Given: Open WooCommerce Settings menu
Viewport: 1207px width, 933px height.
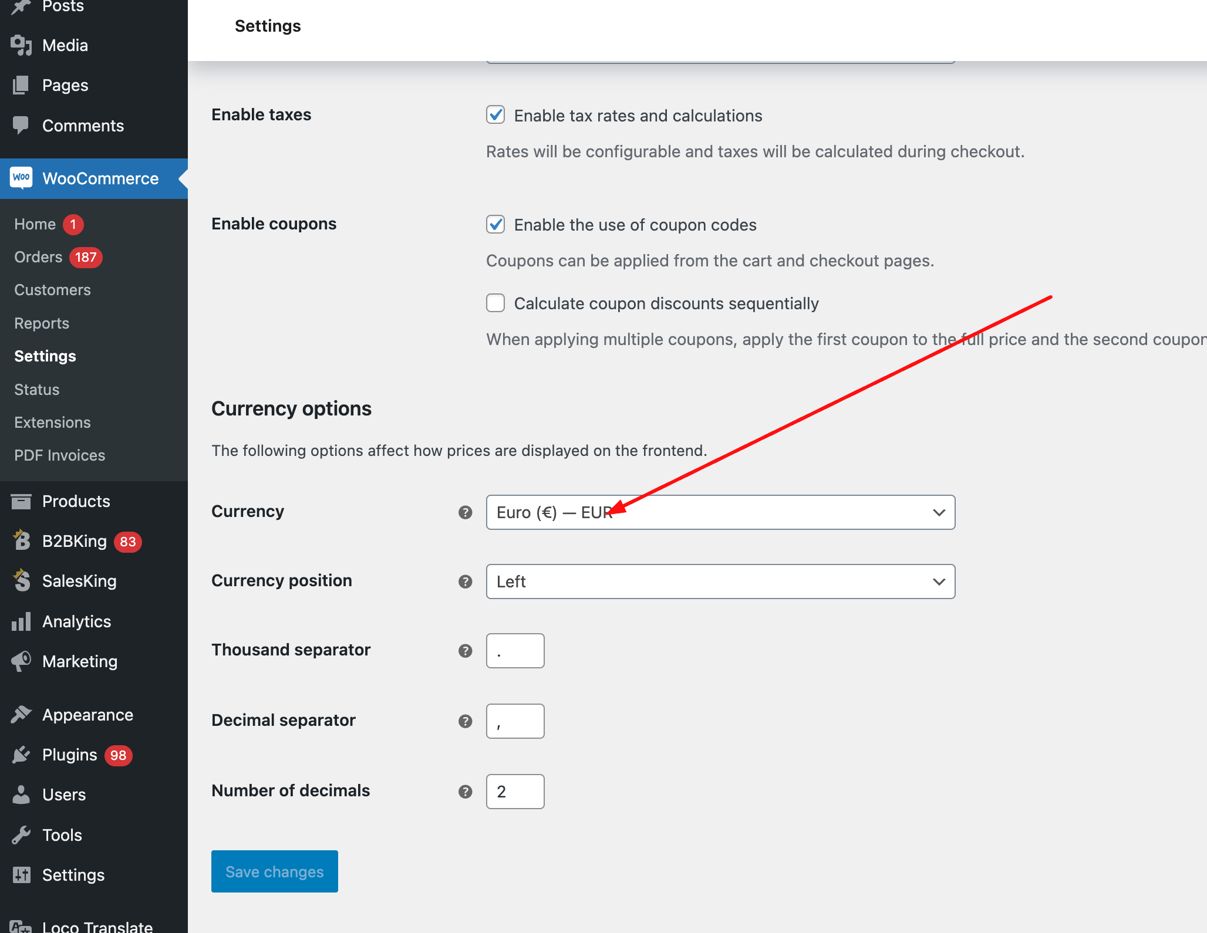Looking at the screenshot, I should (45, 356).
